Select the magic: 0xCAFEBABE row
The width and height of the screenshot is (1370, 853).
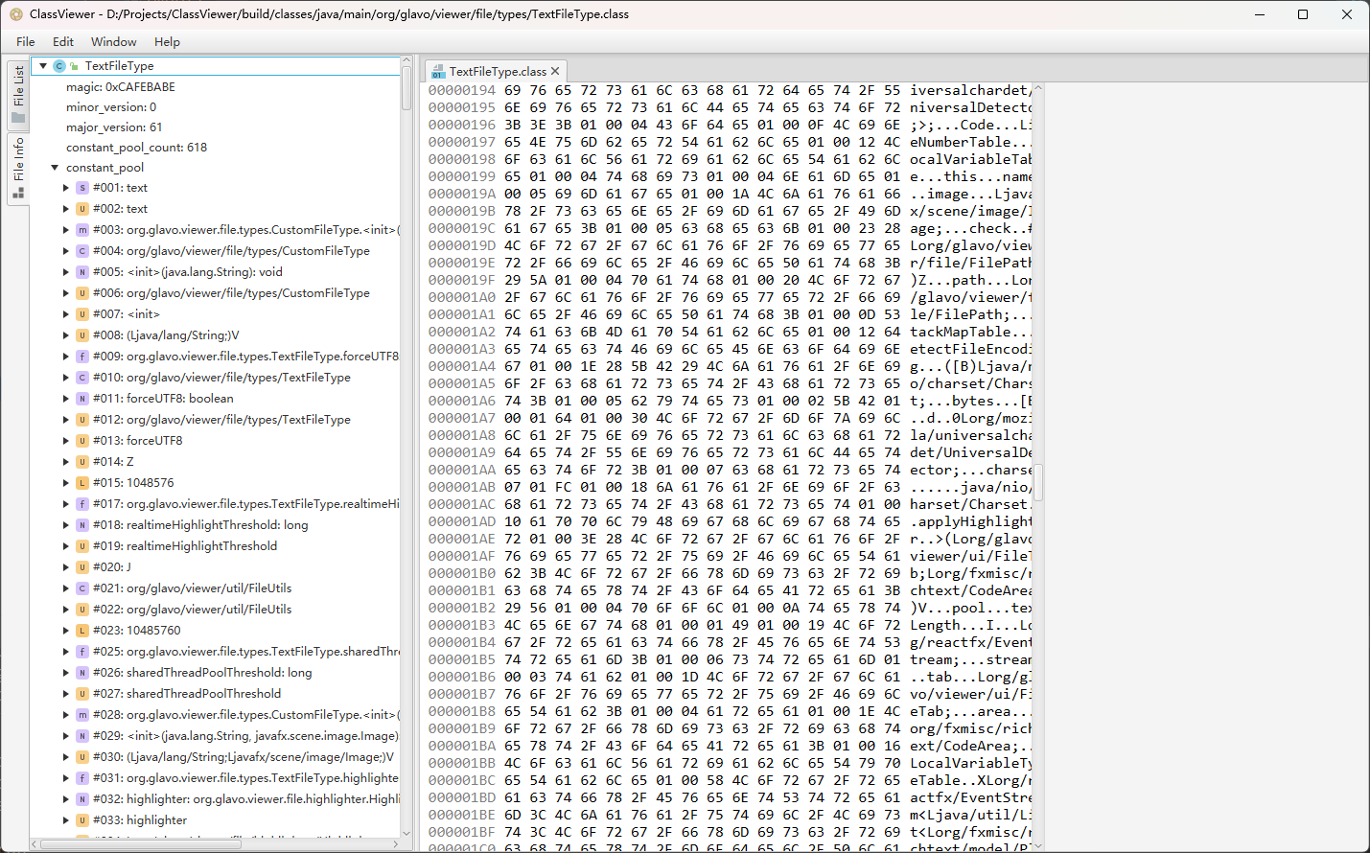tap(216, 87)
